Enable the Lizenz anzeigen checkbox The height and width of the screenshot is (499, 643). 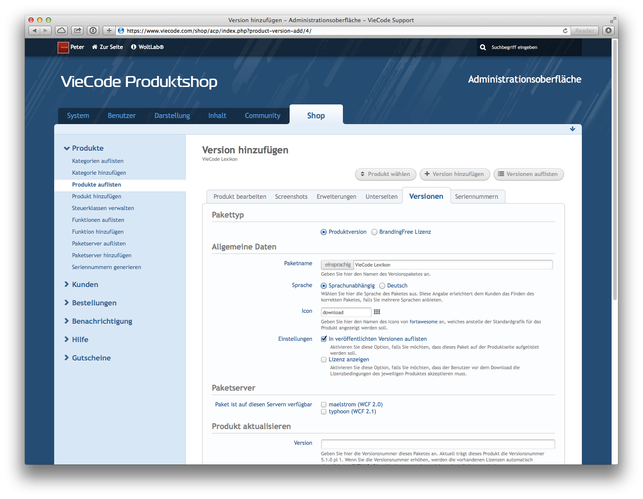coord(324,360)
